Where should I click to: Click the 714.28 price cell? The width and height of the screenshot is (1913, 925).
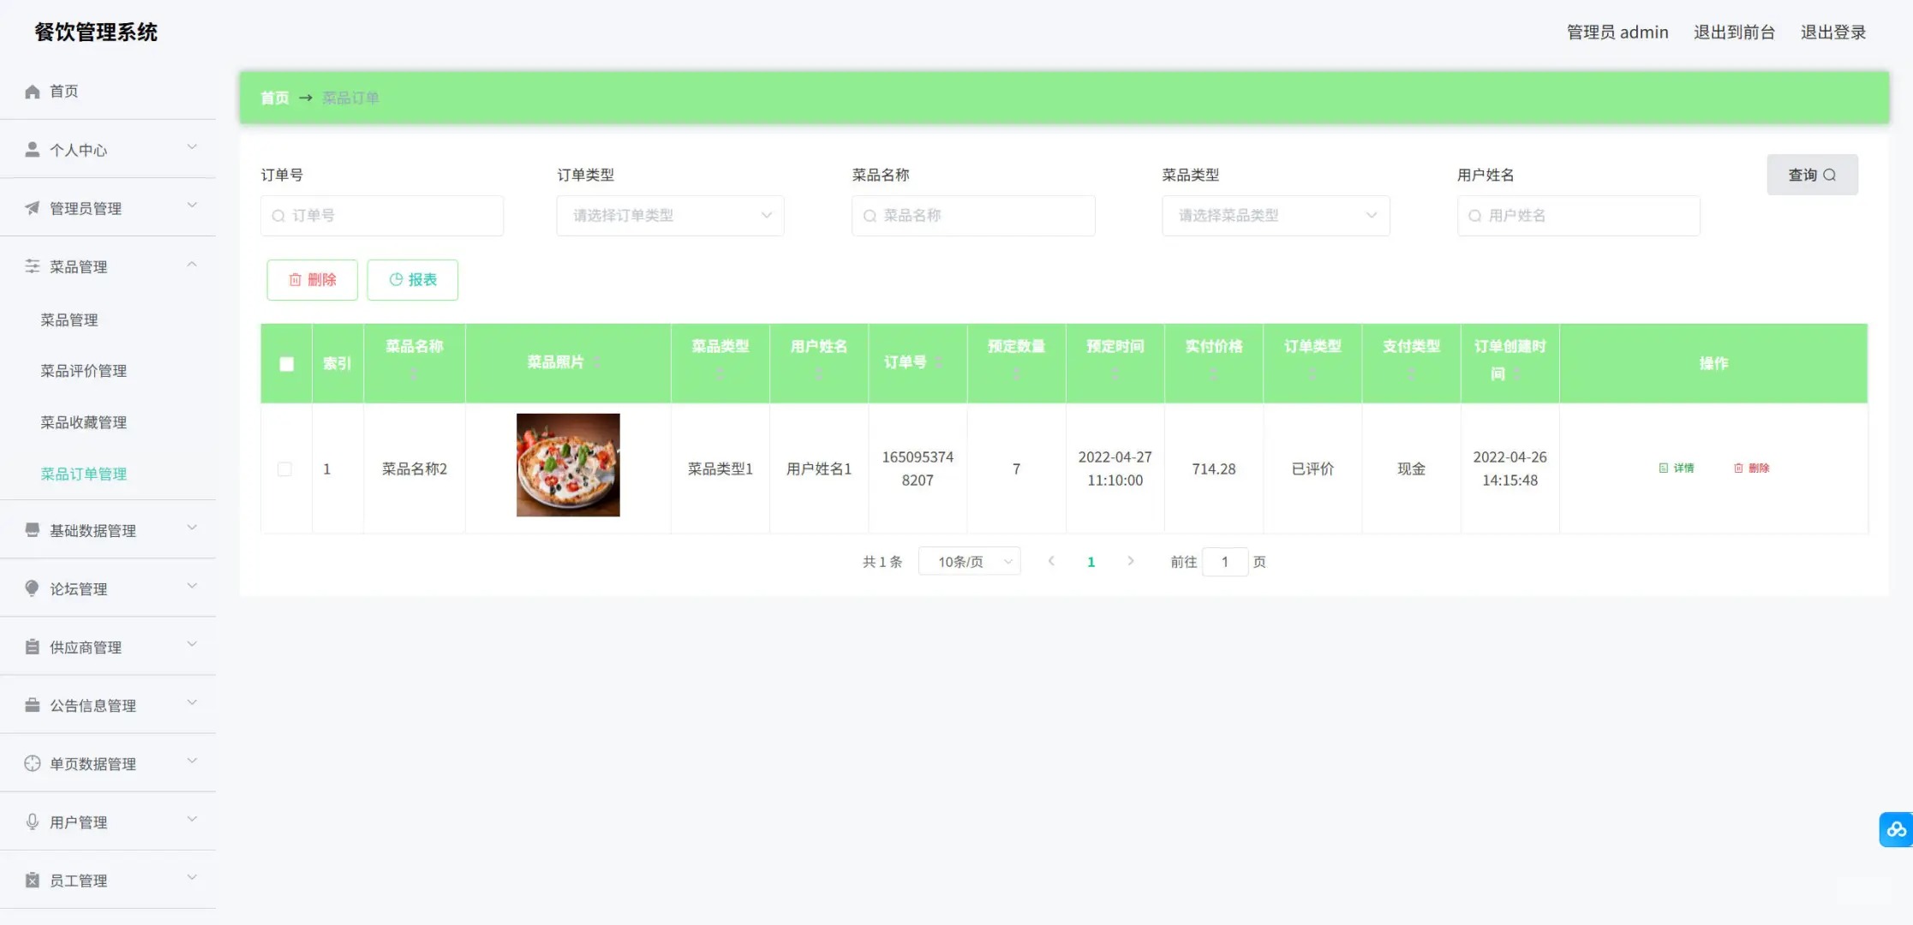click(1213, 469)
